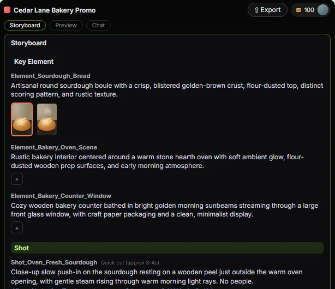This screenshot has height=289, width=335.
Task: Add image to Element_Bakery_Counter_Window
Action: click(x=17, y=228)
